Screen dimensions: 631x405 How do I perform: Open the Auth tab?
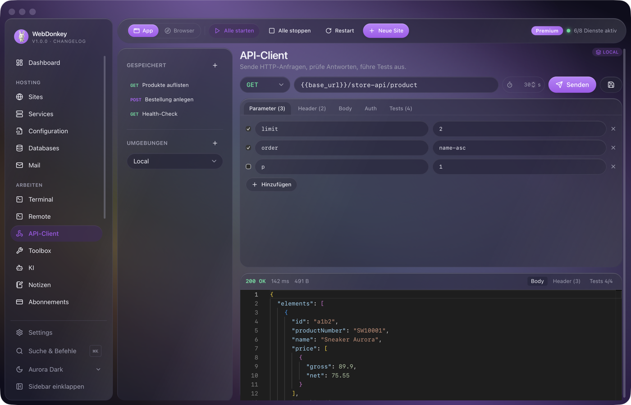coord(370,108)
